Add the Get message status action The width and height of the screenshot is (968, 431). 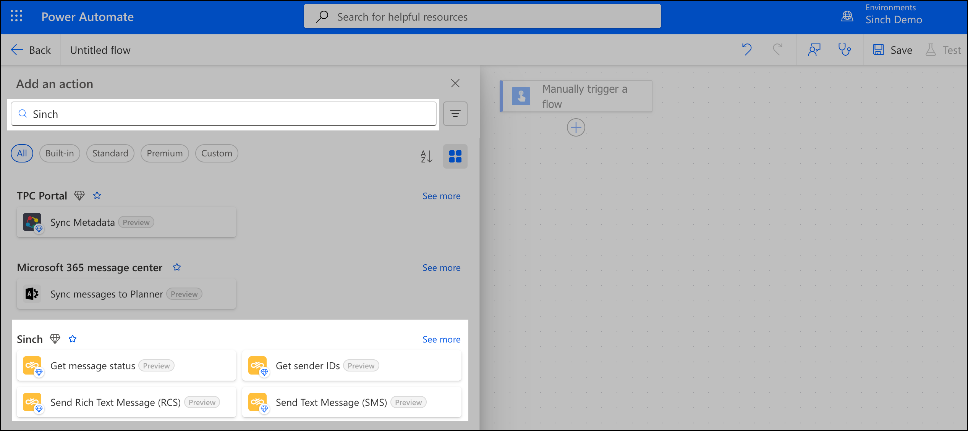126,366
